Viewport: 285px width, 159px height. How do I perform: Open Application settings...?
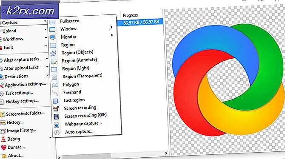pos(26,85)
